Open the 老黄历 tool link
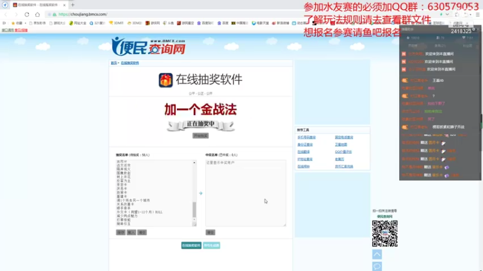This screenshot has width=483, height=271. pos(339,159)
